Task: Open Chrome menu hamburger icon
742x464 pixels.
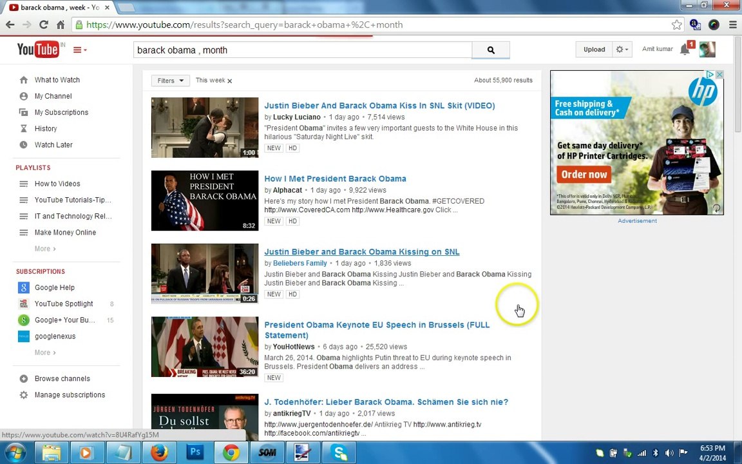Action: point(732,24)
